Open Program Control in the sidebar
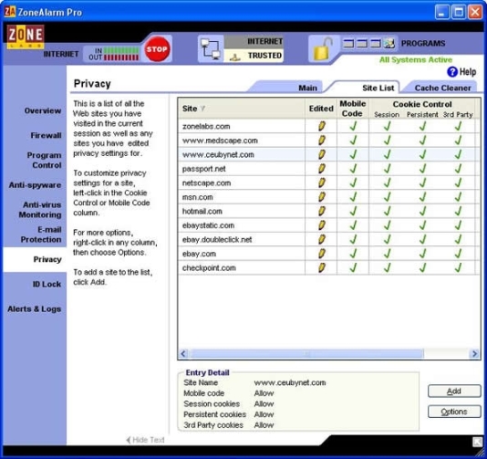This screenshot has height=459, width=487. (44, 160)
